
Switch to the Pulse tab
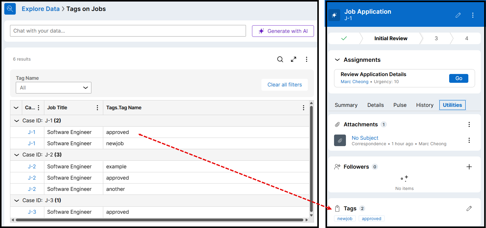[x=400, y=105]
